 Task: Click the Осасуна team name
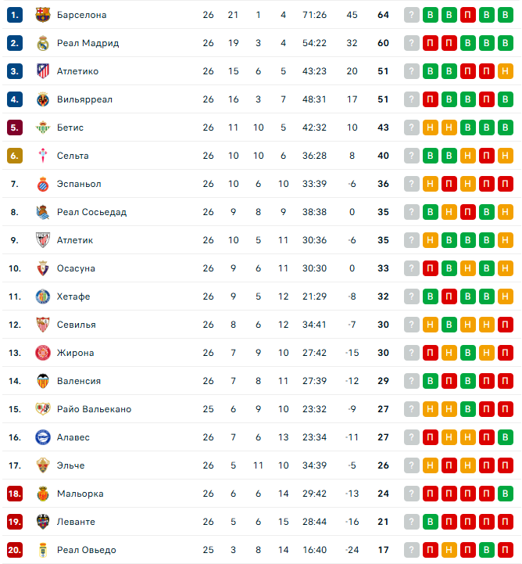[76, 268]
